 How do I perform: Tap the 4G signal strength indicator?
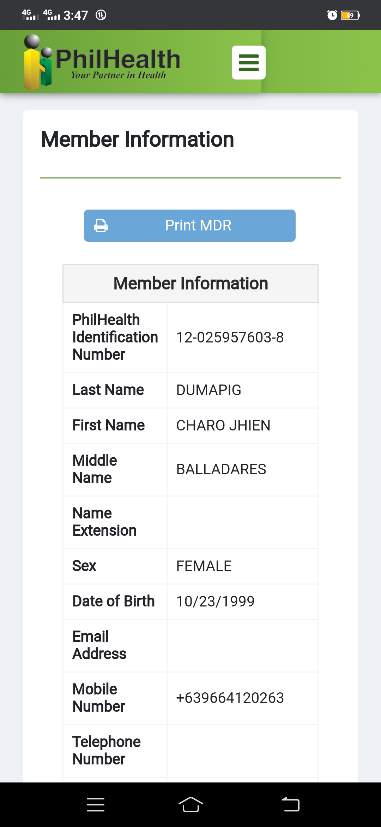click(30, 15)
